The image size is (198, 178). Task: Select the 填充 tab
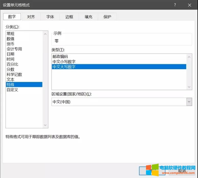pyautogui.click(x=88, y=17)
